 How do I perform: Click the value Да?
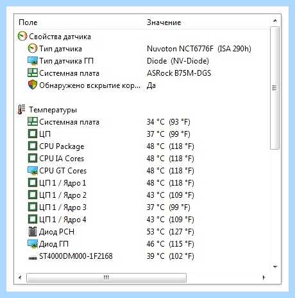[x=151, y=85]
